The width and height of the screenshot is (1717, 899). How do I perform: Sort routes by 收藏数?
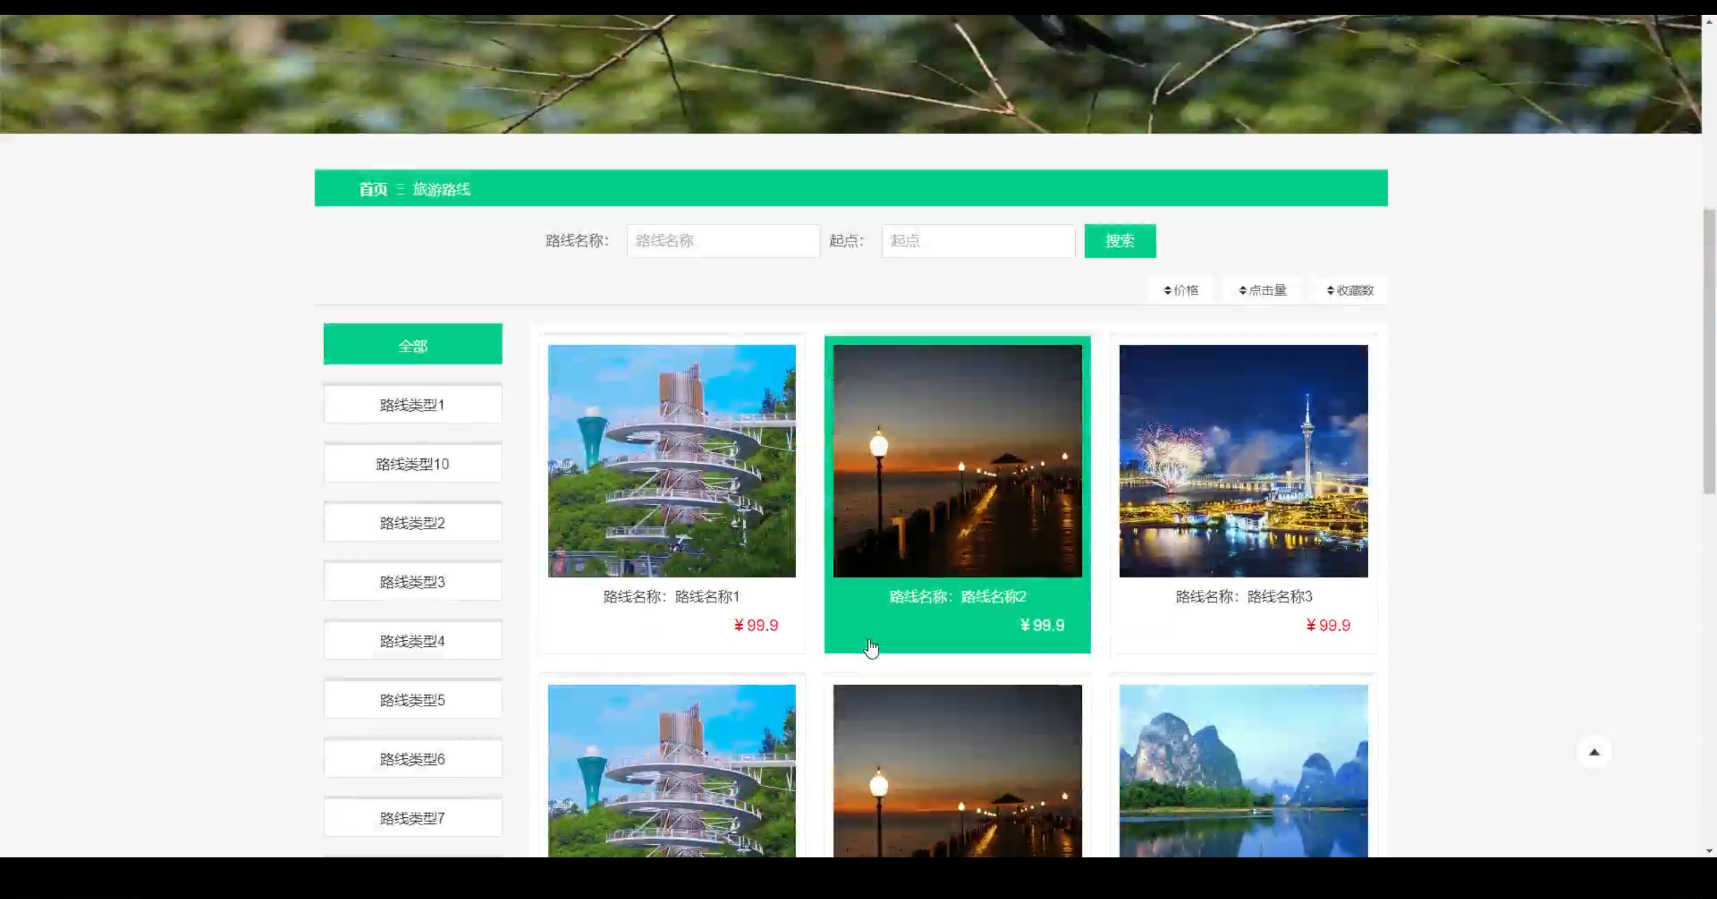[1350, 290]
